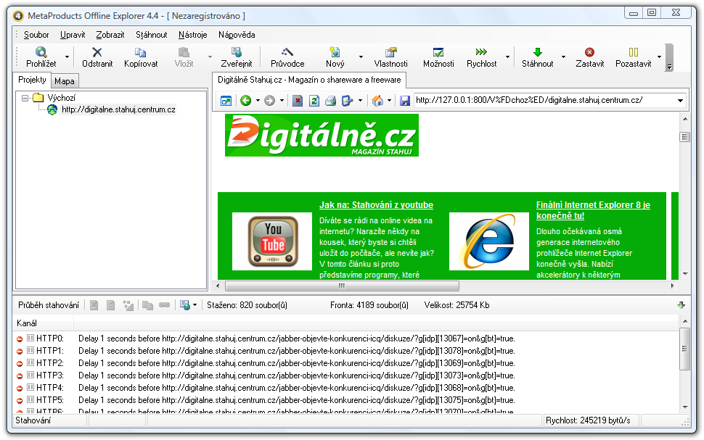Click the browser horizontal scrollbar thumb
Image resolution: width=704 pixels, height=440 pixels.
point(342,286)
